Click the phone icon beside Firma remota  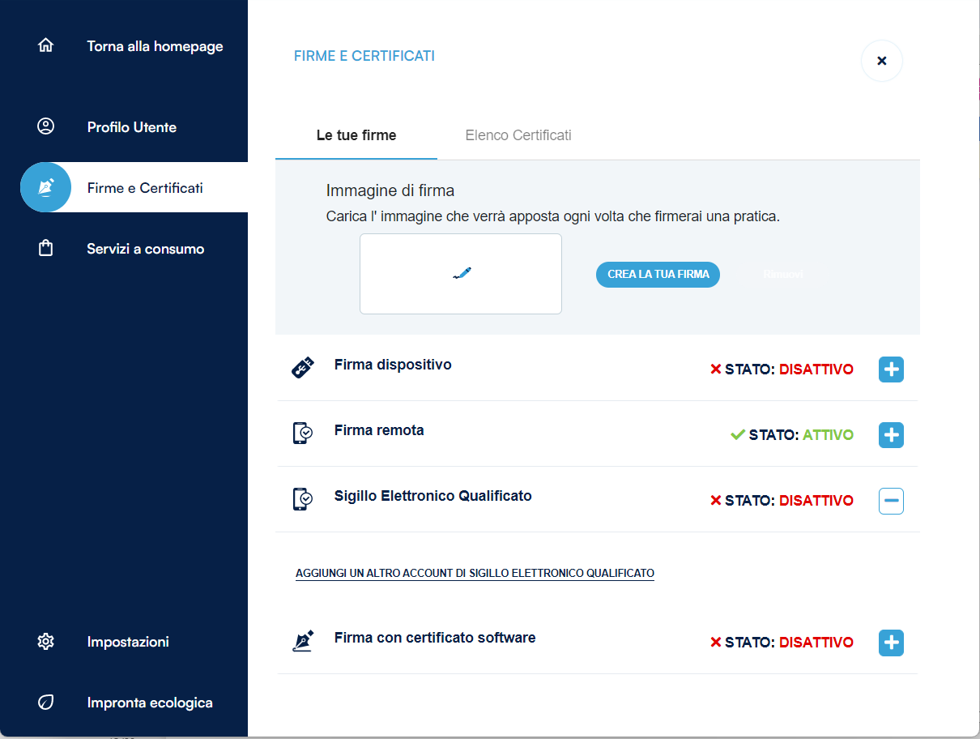click(302, 434)
